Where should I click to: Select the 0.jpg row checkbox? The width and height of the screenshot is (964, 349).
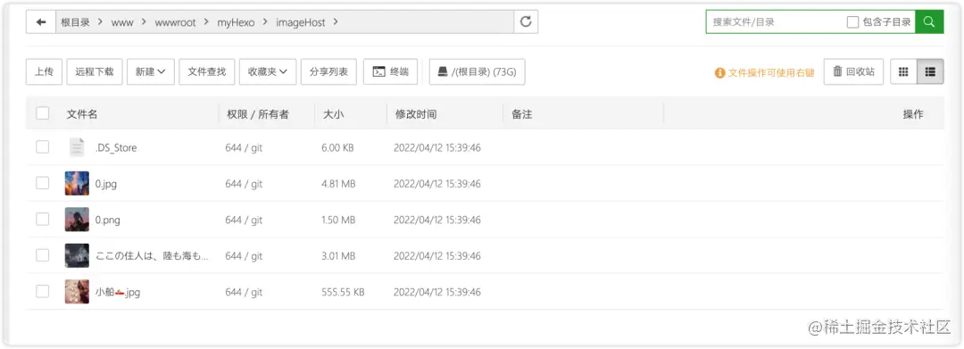coord(43,183)
